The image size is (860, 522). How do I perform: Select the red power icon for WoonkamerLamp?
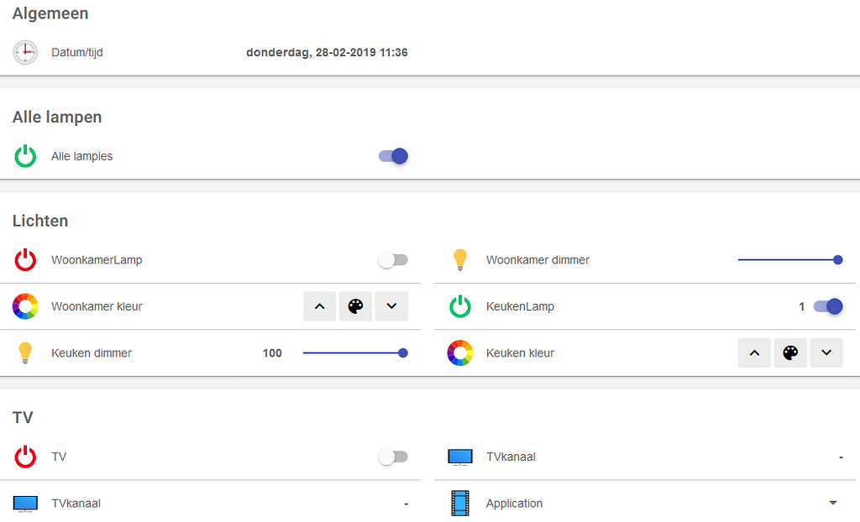[x=25, y=260]
